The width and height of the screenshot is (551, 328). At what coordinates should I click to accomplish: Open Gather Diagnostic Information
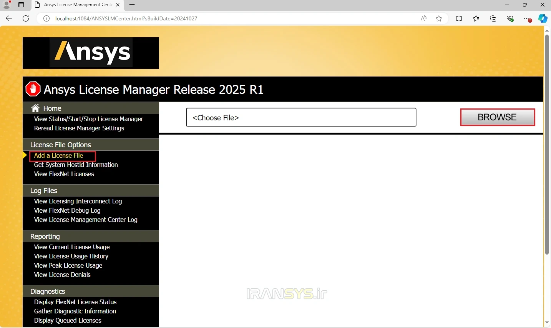coord(75,311)
